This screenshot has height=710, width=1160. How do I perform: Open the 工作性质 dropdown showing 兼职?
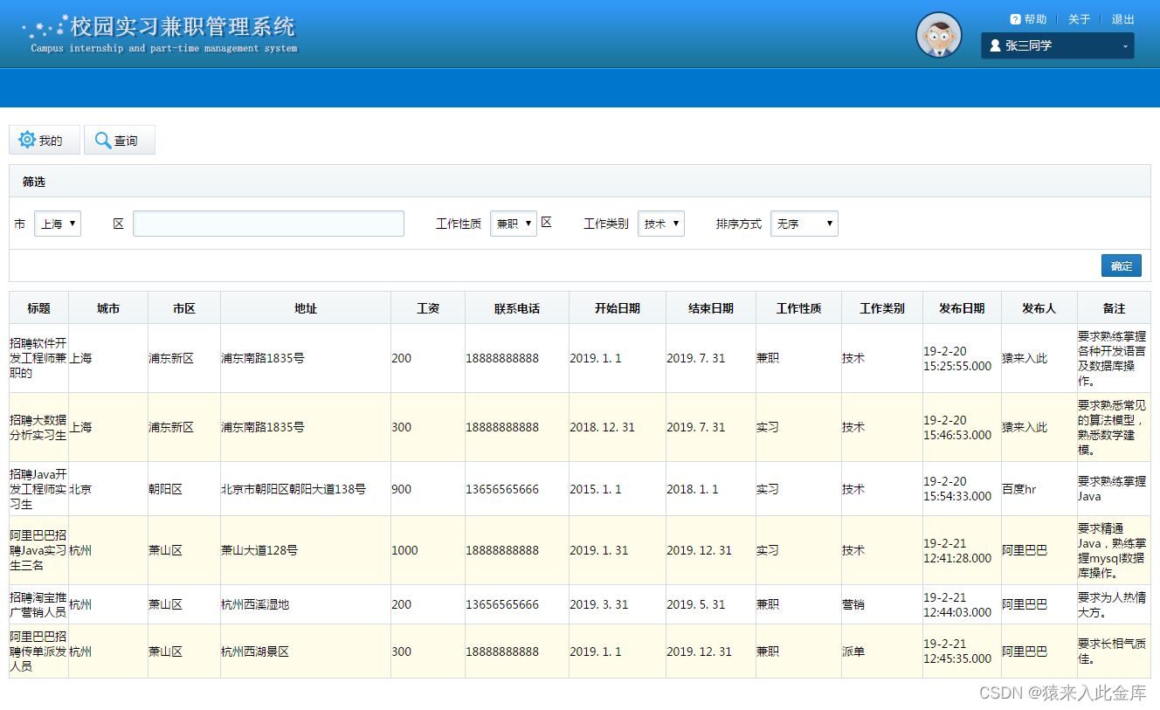point(514,224)
